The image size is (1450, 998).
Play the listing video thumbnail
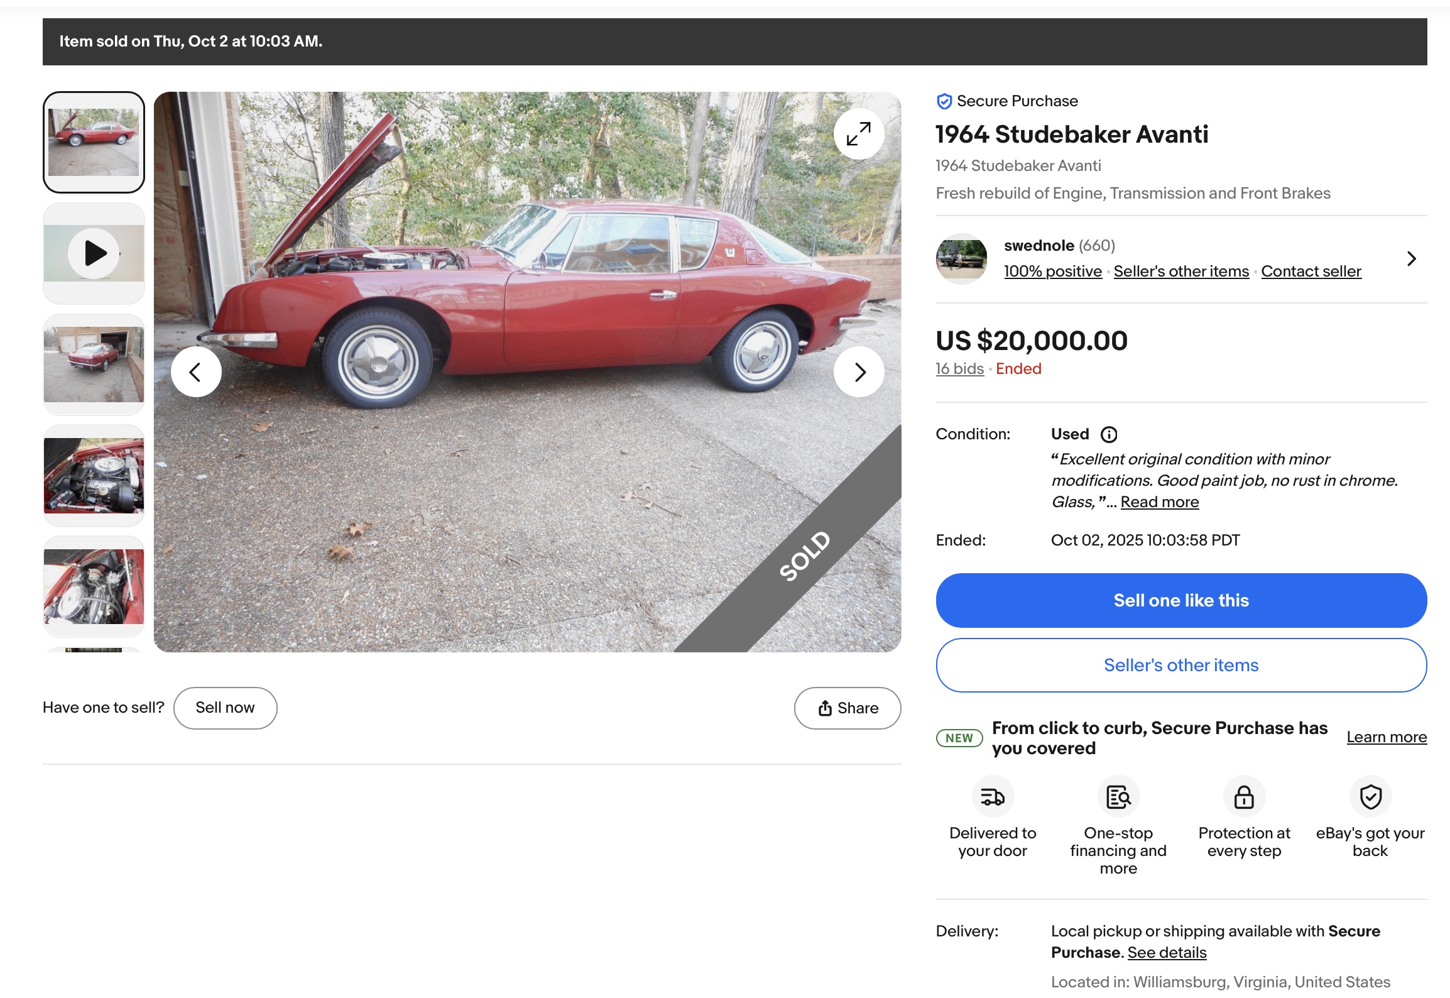coord(94,253)
